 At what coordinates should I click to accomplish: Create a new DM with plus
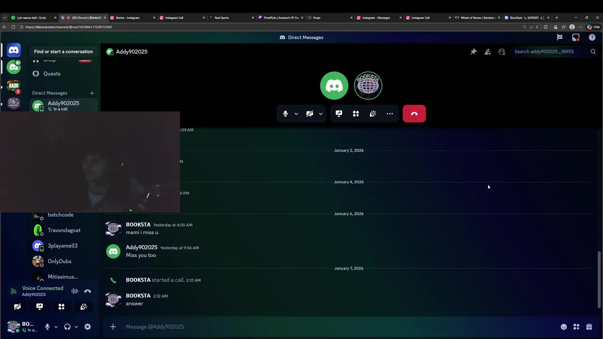[92, 93]
